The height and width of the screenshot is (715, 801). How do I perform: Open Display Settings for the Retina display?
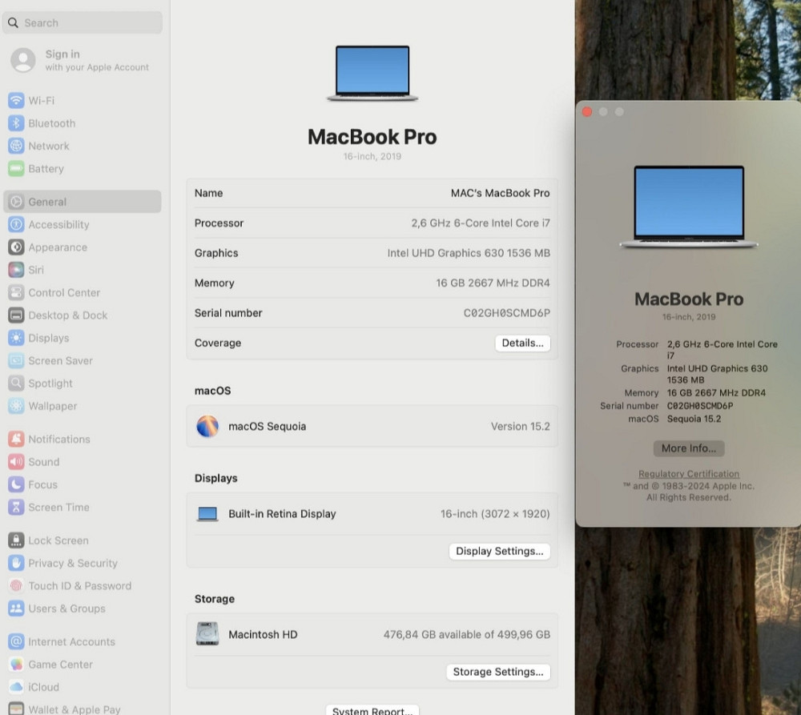(499, 551)
